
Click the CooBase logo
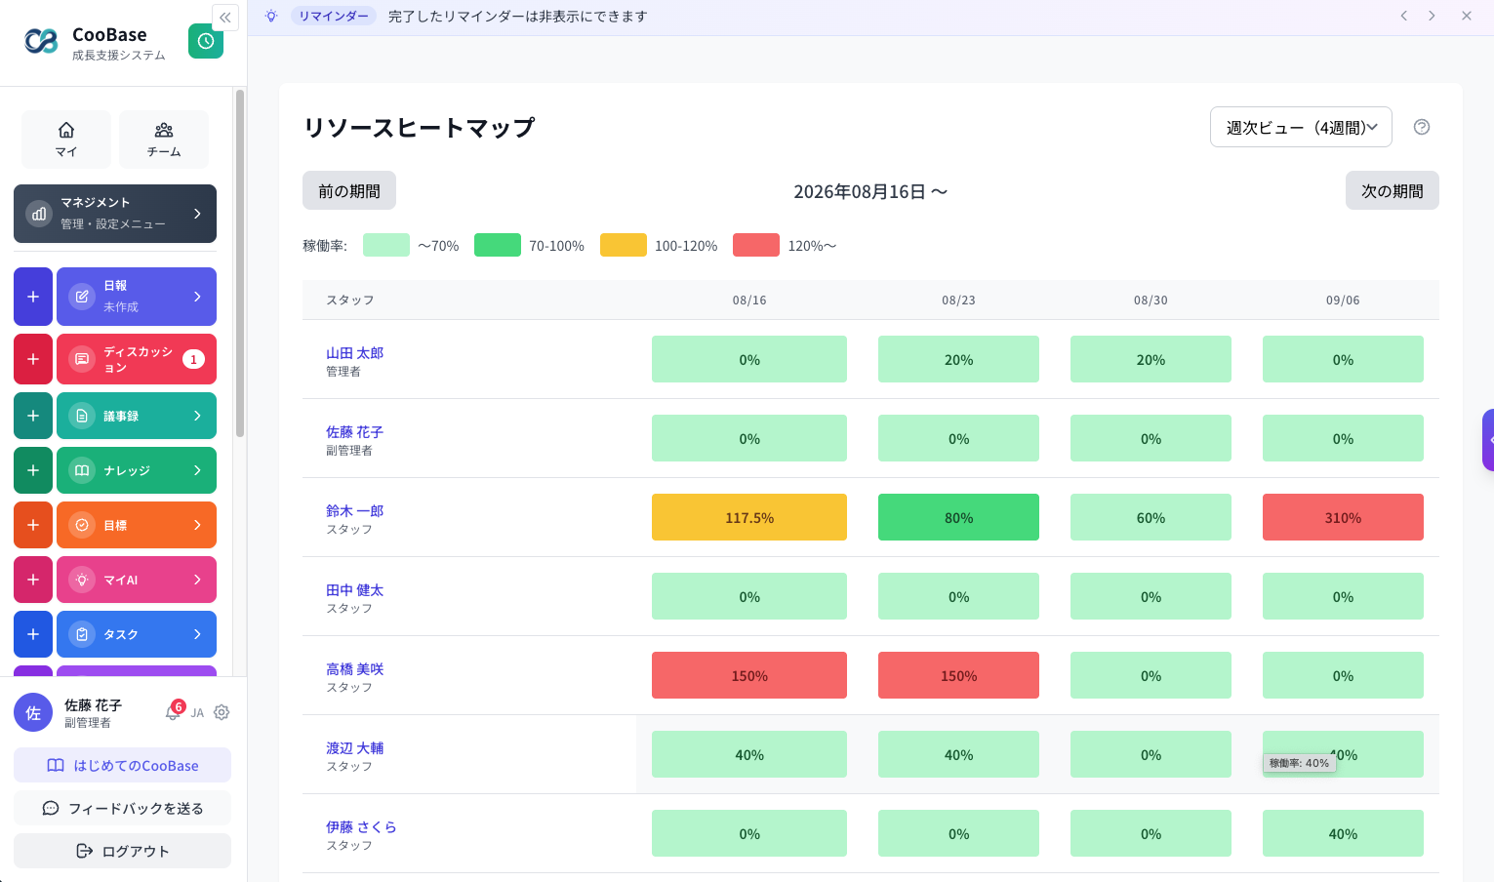[x=41, y=41]
